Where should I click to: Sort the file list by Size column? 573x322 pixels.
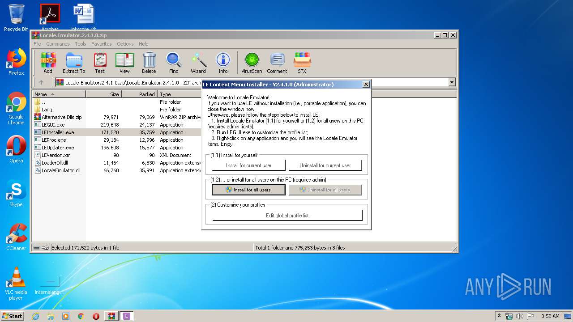[103, 94]
